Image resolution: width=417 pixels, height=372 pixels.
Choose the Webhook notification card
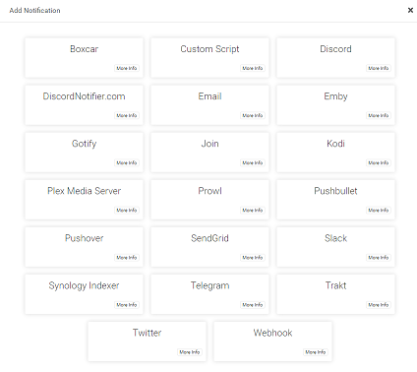[272, 341]
